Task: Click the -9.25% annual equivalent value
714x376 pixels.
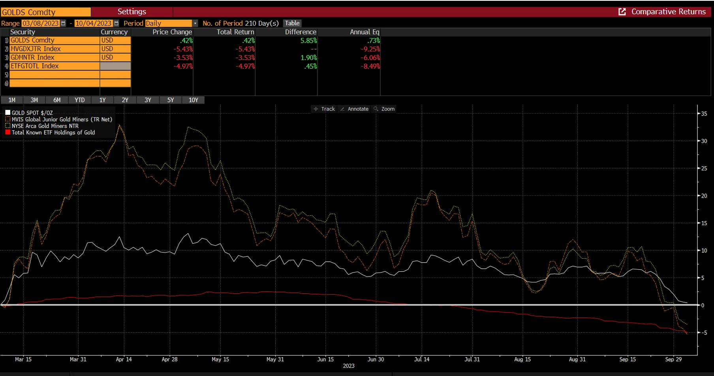Action: tap(370, 49)
